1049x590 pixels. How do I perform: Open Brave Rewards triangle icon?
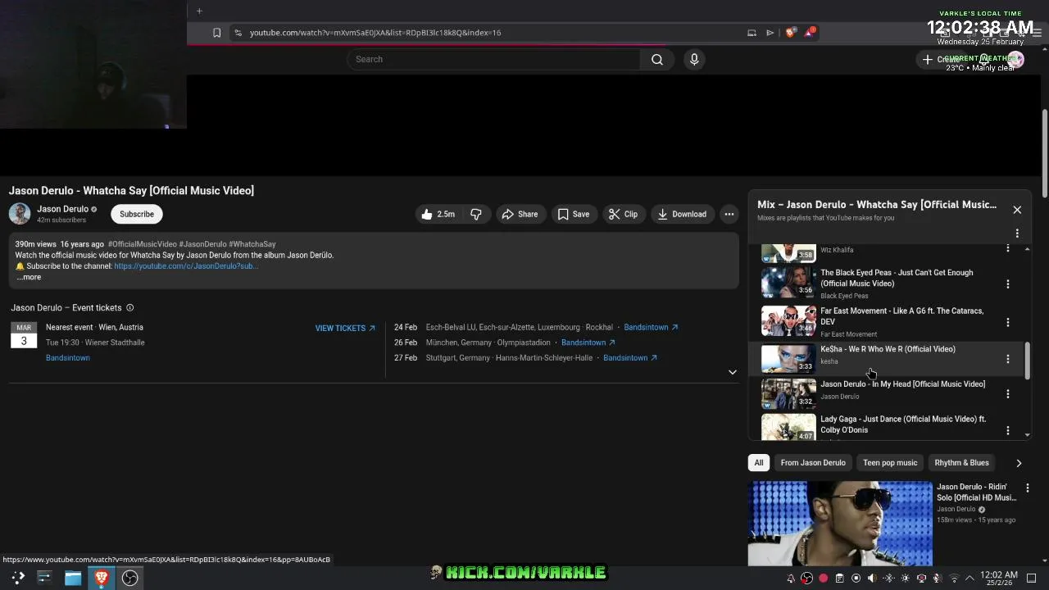coord(810,32)
